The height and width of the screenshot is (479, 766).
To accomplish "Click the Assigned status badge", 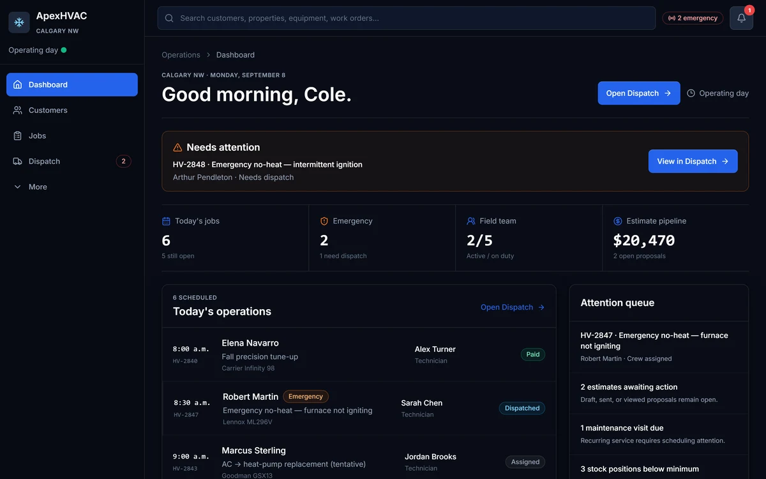I will (525, 462).
